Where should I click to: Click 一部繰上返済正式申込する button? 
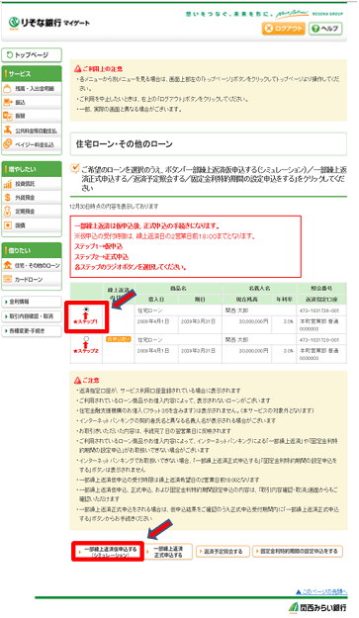pos(168,552)
